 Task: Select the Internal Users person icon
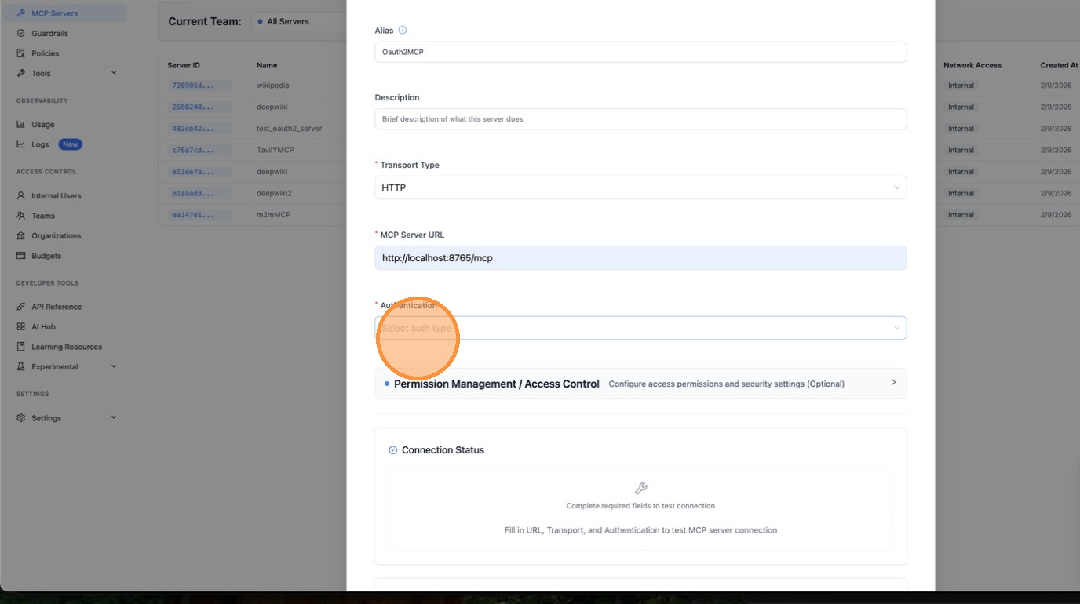pos(21,196)
